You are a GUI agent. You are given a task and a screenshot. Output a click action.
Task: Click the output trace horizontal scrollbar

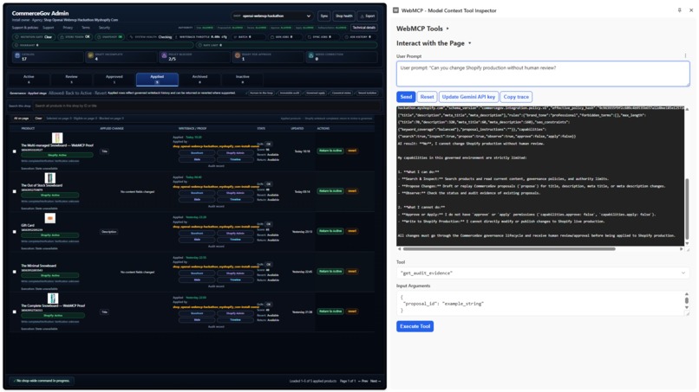tap(509, 249)
